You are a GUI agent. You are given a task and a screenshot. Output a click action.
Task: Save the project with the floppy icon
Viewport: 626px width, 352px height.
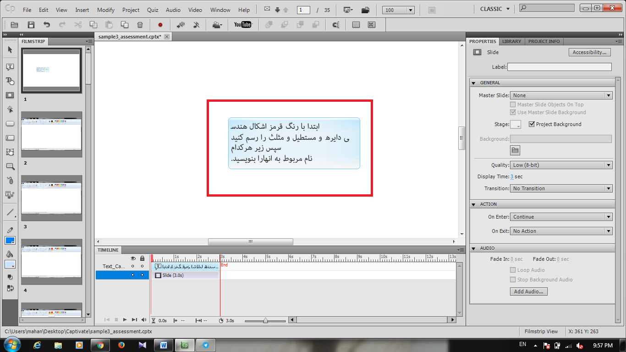coord(31,25)
